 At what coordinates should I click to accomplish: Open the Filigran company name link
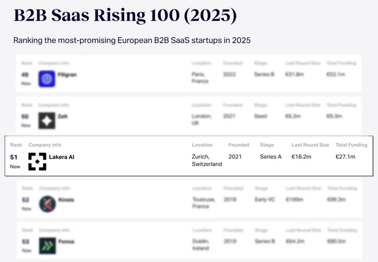[x=67, y=75]
